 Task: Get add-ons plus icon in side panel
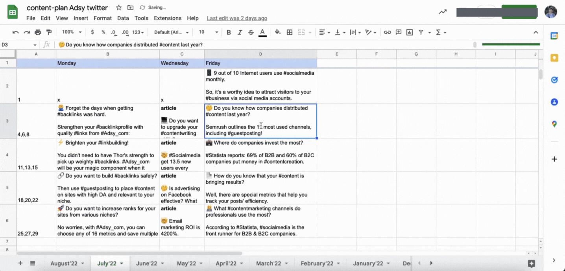tap(554, 159)
